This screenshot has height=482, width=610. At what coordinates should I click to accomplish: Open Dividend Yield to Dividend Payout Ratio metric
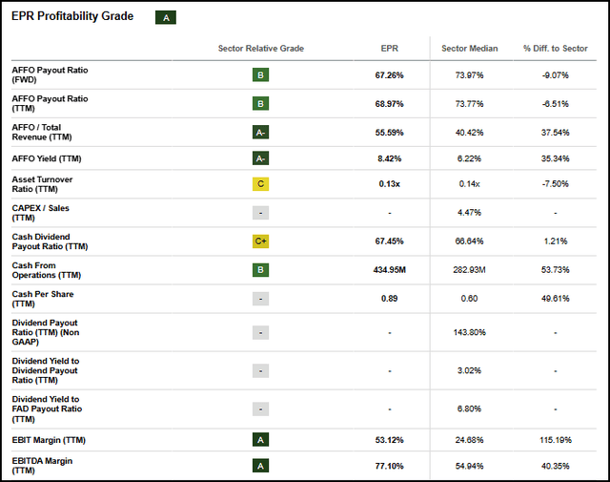(x=46, y=370)
